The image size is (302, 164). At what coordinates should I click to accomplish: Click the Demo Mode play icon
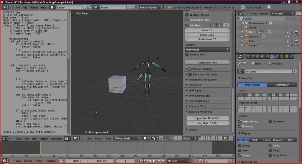coord(269,7)
